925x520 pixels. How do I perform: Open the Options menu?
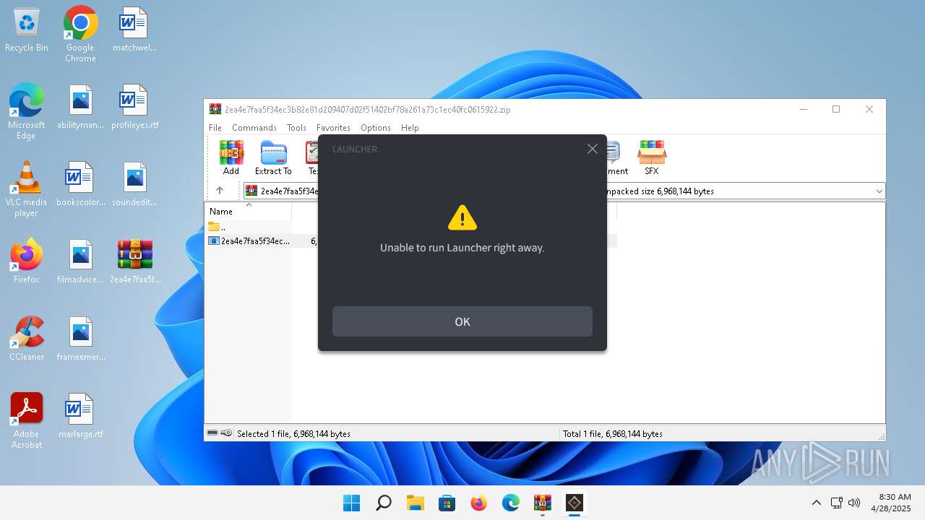(x=376, y=128)
